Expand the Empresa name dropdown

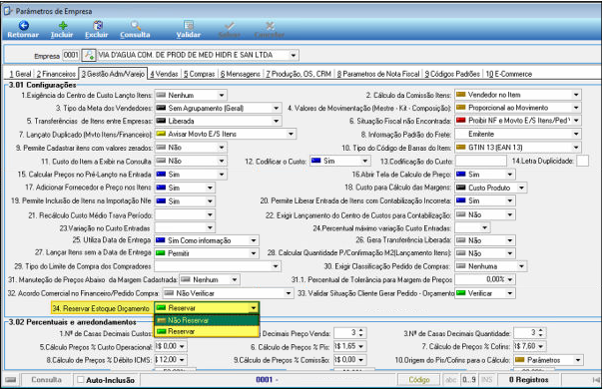click(294, 55)
